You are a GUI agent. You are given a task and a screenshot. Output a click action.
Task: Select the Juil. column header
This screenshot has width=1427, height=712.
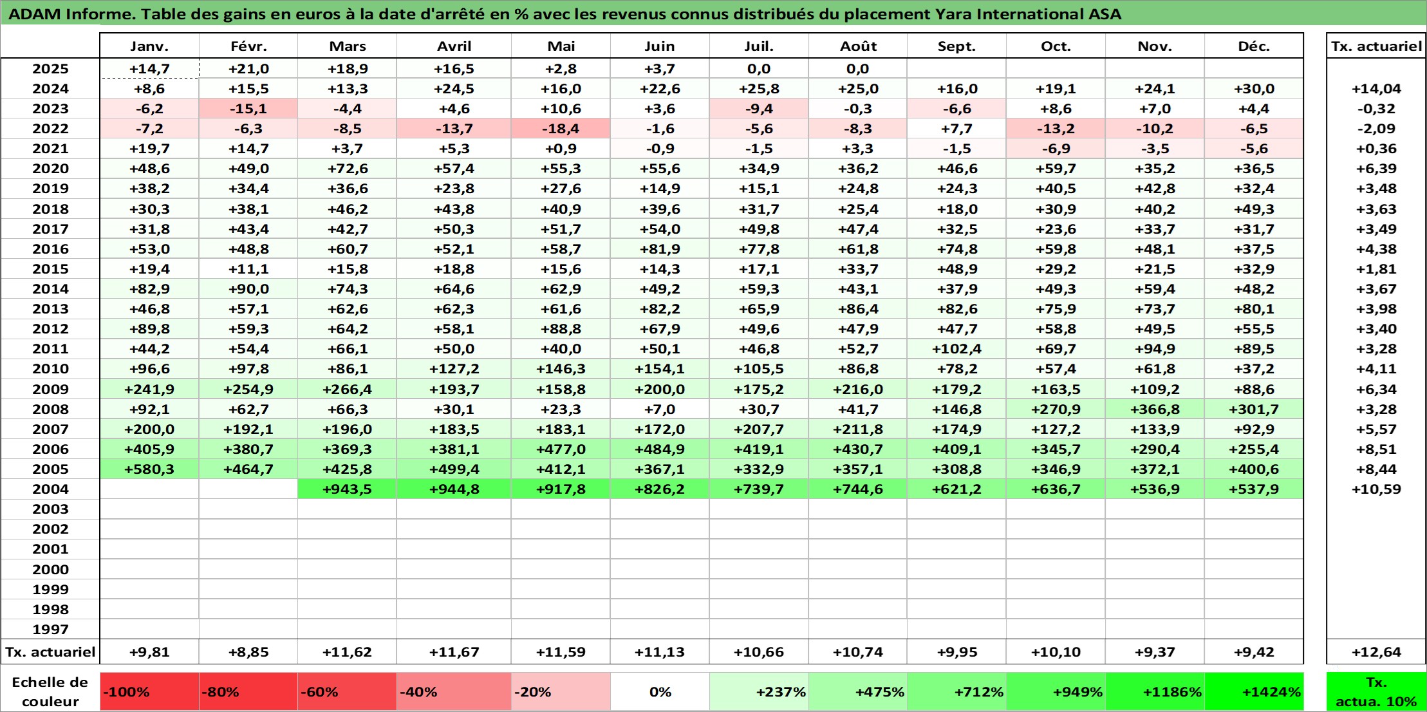coord(759,46)
